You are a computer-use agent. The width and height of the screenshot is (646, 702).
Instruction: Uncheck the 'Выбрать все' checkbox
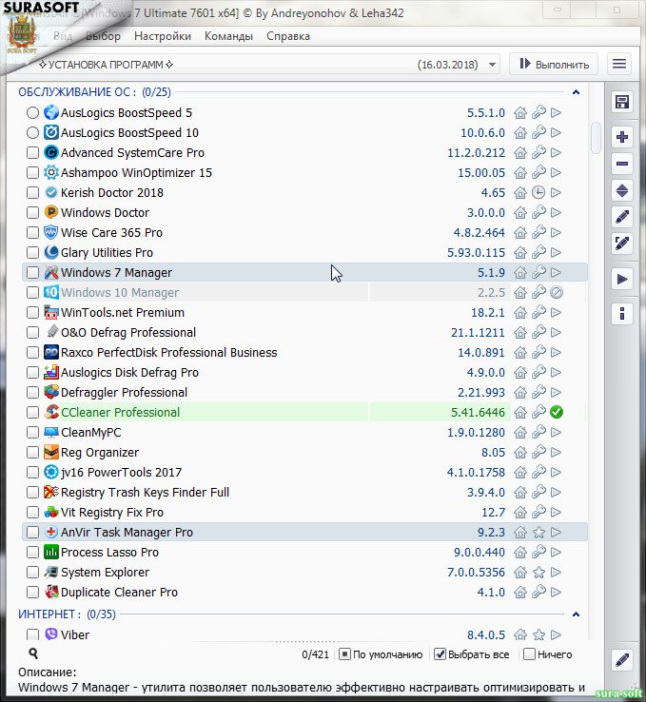coord(440,654)
